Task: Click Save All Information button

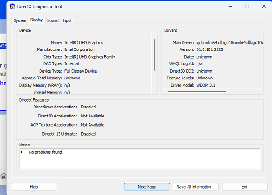Action: coord(196,187)
